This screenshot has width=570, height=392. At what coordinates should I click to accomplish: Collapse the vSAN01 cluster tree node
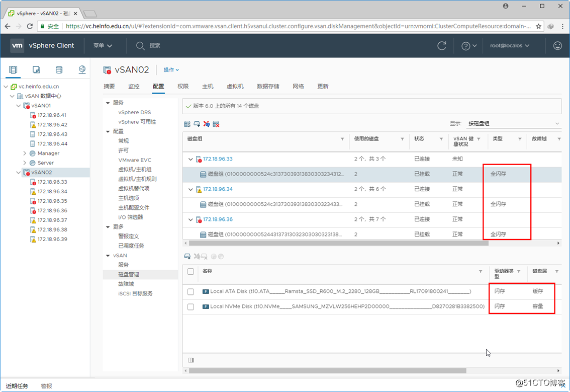click(x=19, y=106)
